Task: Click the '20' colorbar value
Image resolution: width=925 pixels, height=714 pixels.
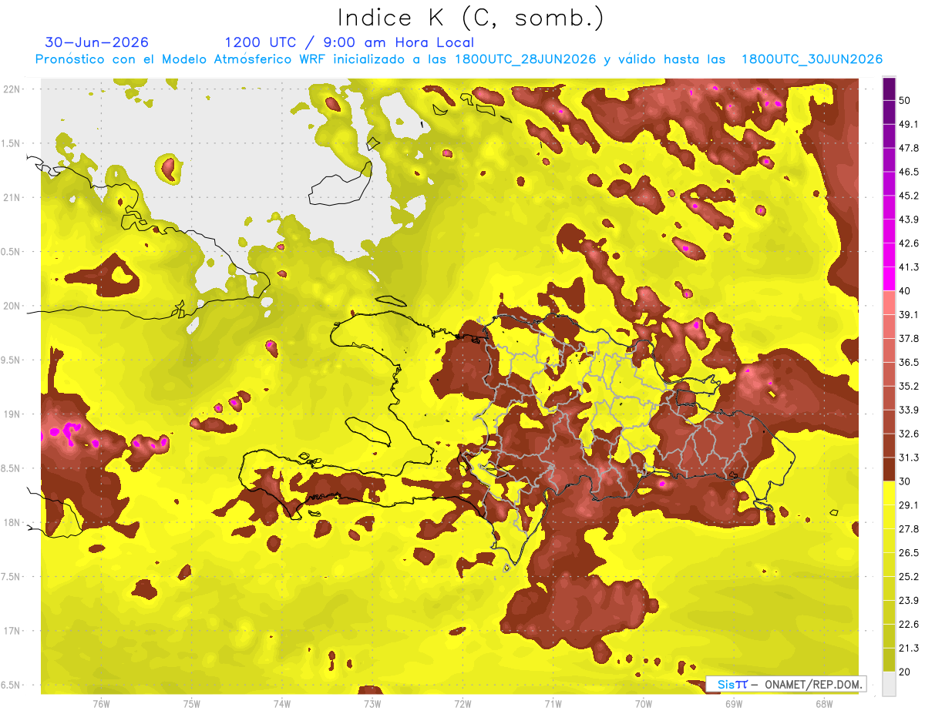Action: 905,672
